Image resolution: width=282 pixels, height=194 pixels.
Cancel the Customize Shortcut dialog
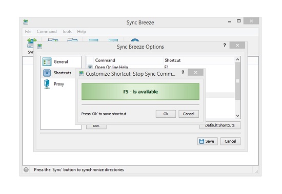[189, 114]
